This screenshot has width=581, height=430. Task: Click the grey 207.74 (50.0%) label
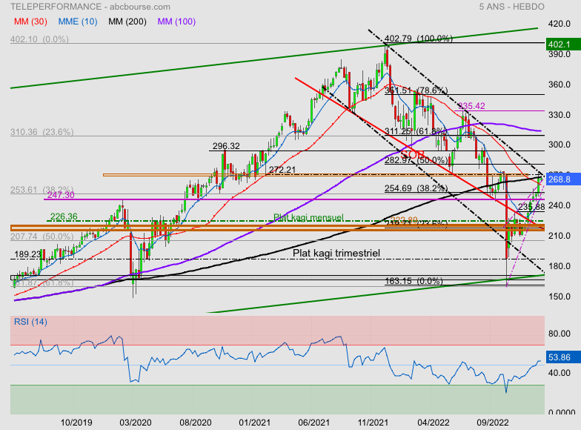tap(41, 236)
